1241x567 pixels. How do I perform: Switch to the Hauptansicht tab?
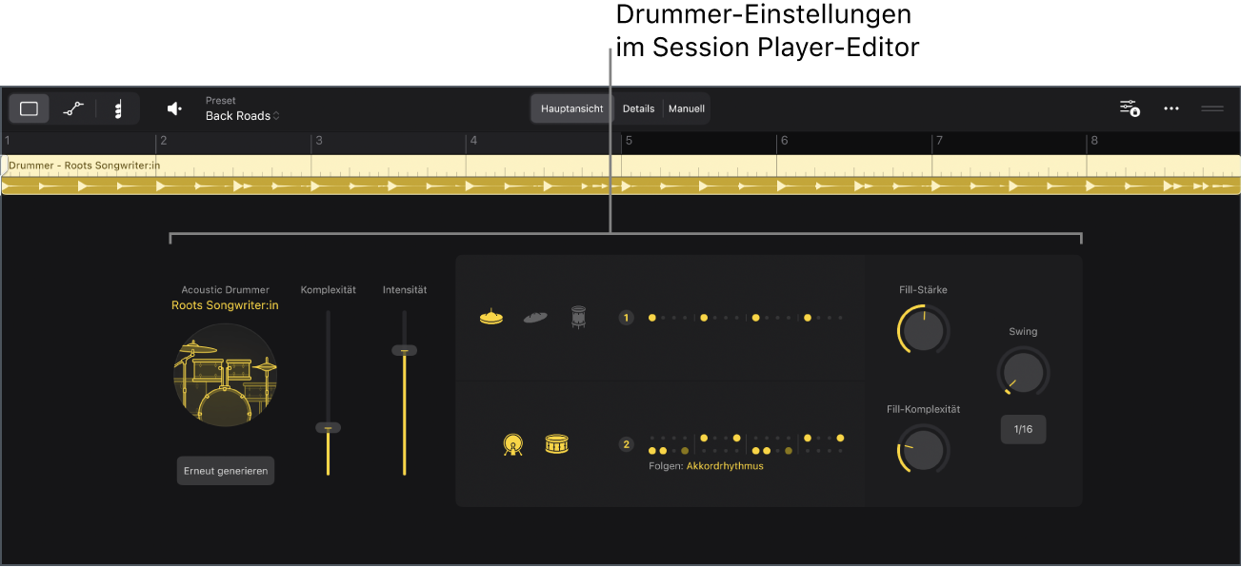coord(571,108)
